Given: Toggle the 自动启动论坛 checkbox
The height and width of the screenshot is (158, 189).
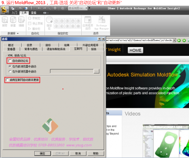Looking at the screenshot, I should (x=10, y=61).
